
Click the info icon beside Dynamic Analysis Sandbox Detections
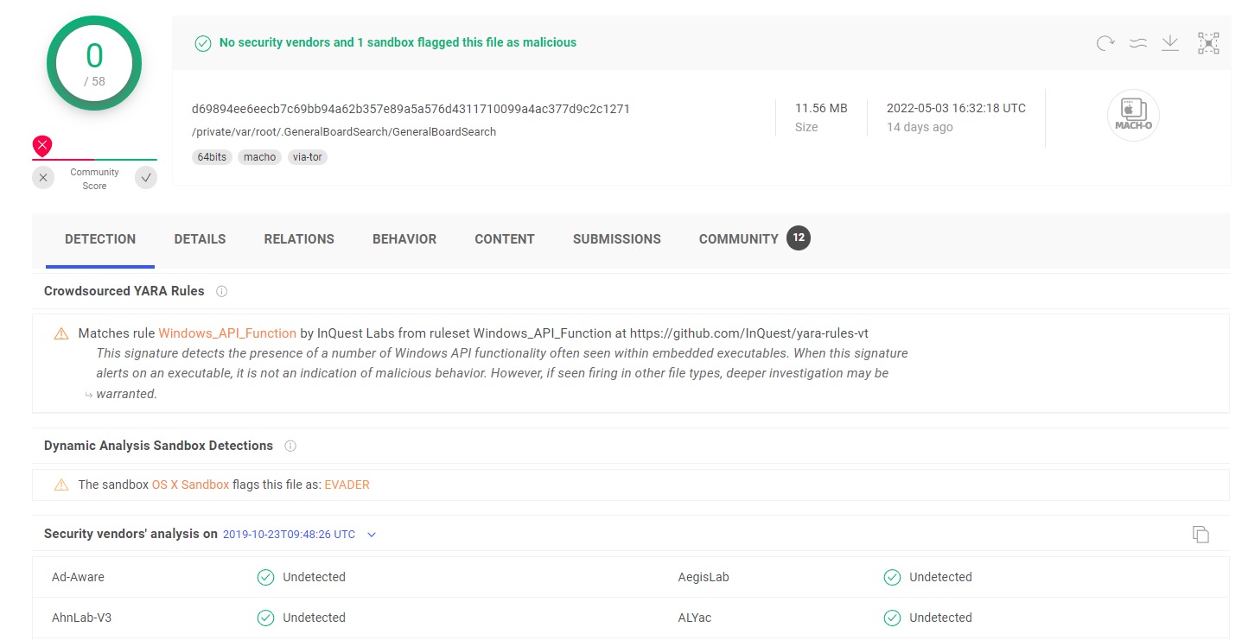290,446
